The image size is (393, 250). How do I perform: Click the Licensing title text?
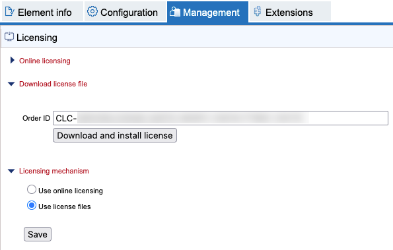tap(37, 38)
